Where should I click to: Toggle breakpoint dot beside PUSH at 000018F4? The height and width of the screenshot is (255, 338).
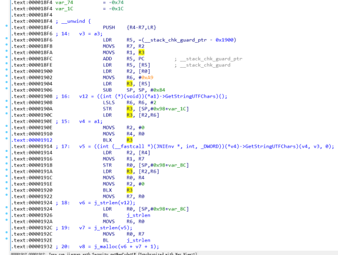[7, 26]
